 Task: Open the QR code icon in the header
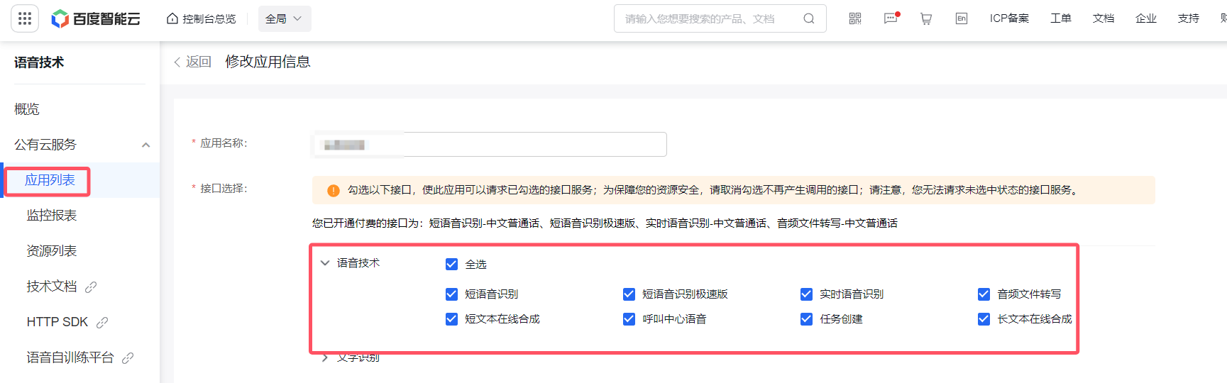click(x=855, y=18)
